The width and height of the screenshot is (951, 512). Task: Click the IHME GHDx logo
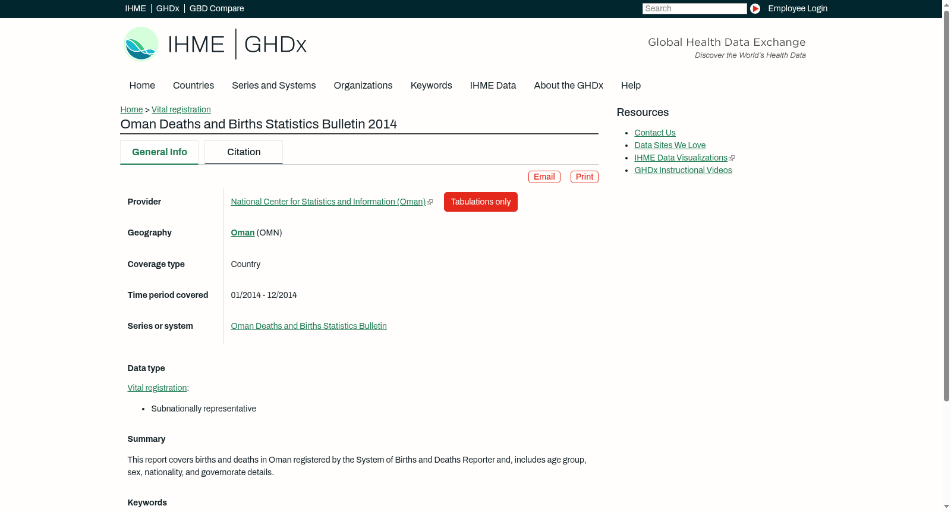click(x=215, y=44)
